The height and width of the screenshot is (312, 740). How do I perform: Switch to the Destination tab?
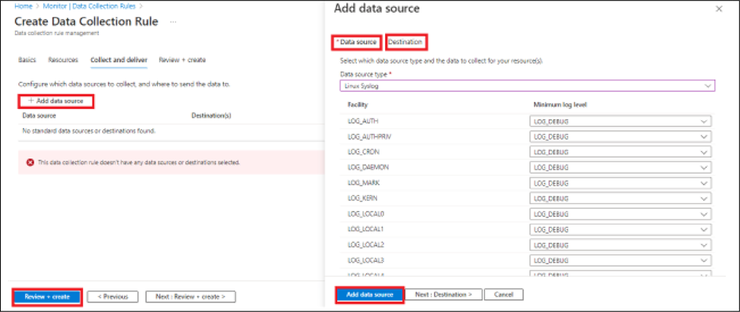(405, 42)
